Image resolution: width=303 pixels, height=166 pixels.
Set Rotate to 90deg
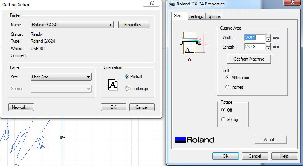click(x=229, y=120)
